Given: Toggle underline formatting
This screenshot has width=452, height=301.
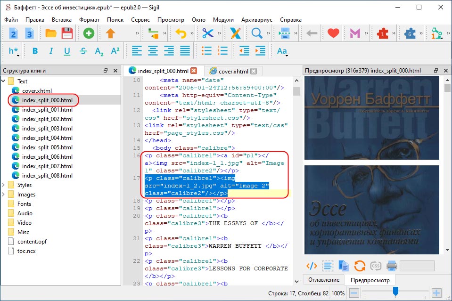Looking at the screenshot, I should coord(67,51).
